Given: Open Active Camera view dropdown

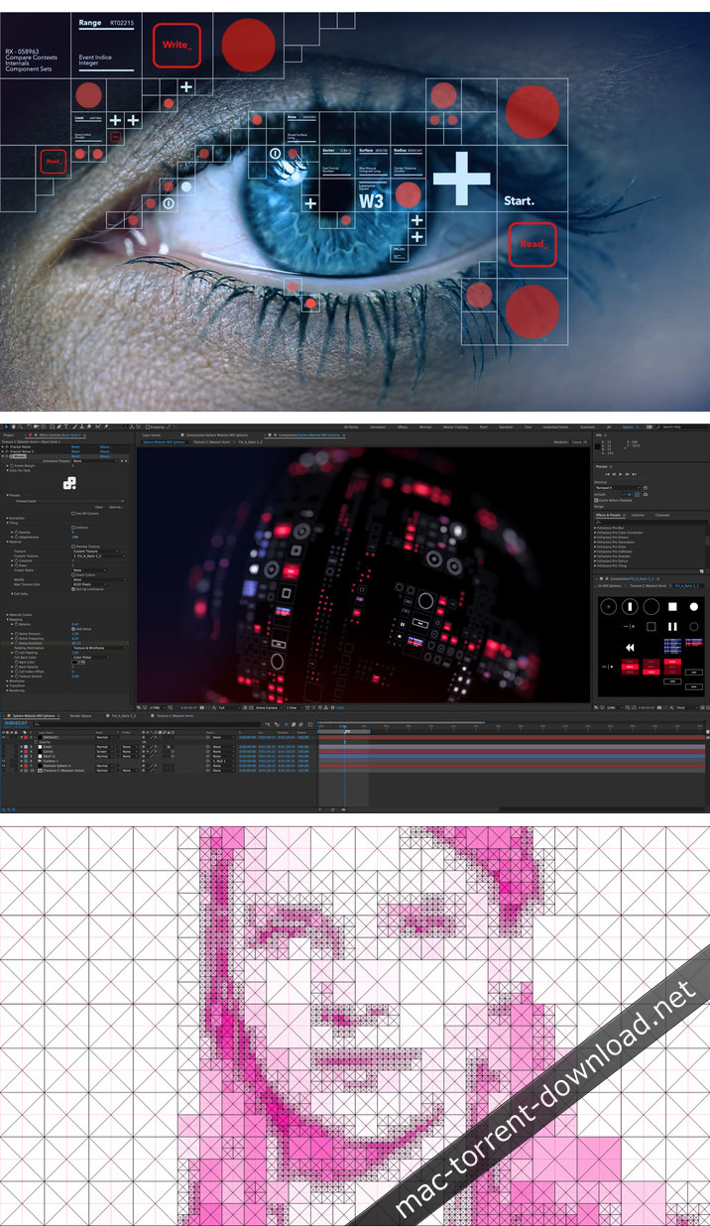Looking at the screenshot, I should click(x=267, y=707).
